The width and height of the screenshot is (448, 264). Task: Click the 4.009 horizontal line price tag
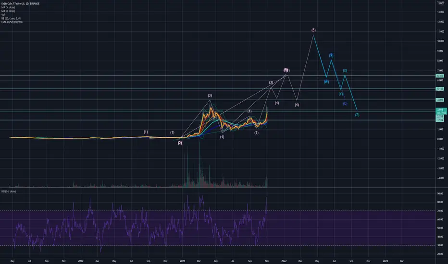point(440,100)
